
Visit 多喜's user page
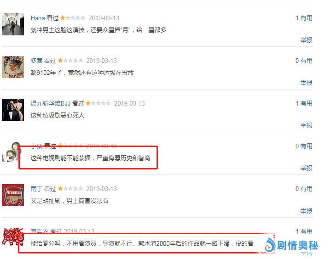click(36, 61)
